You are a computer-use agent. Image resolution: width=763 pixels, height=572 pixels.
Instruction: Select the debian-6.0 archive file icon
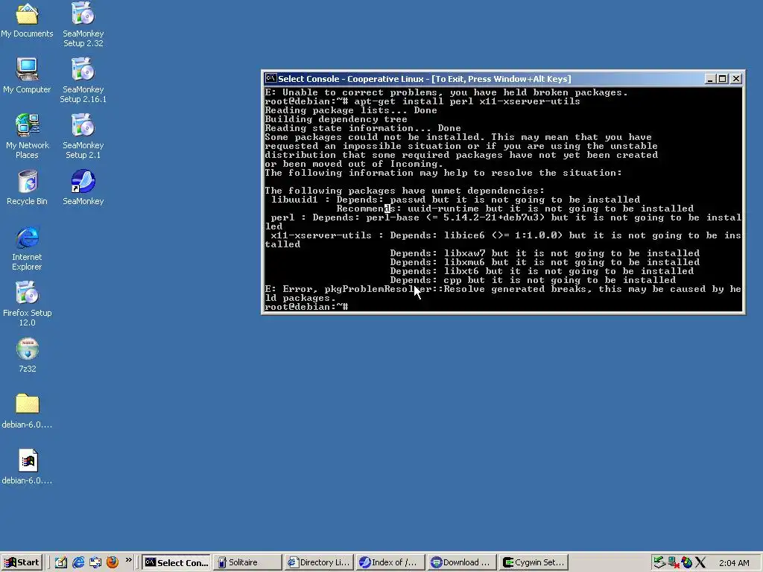(27, 467)
